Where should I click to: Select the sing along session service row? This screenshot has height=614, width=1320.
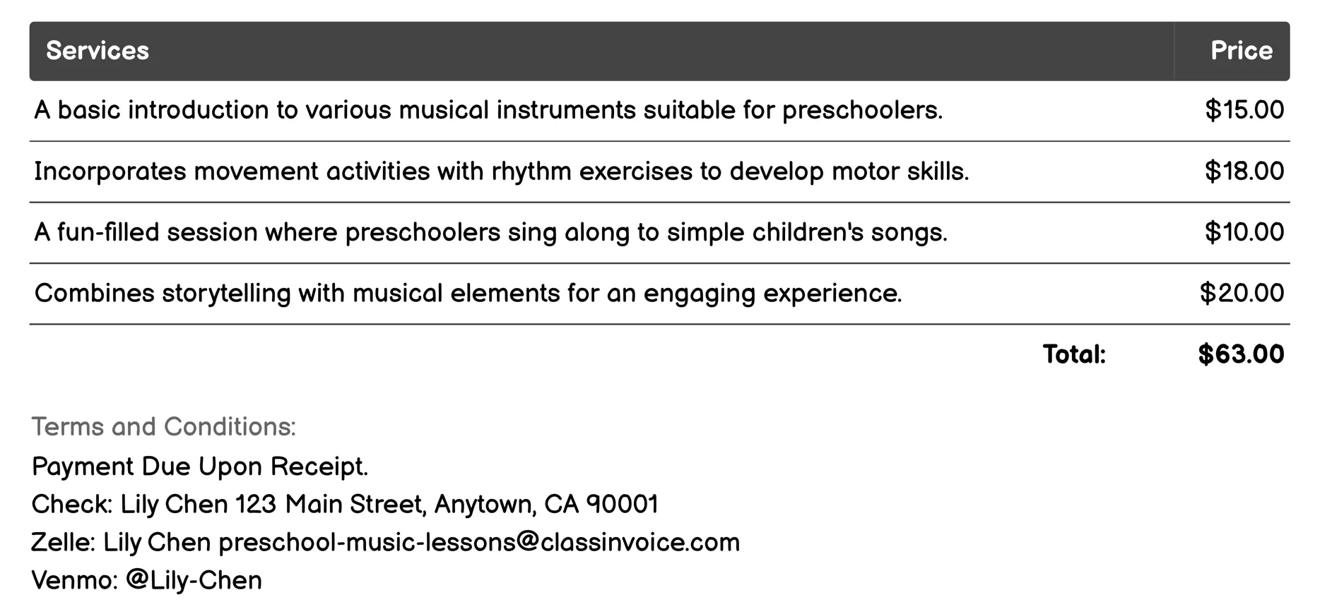point(490,232)
